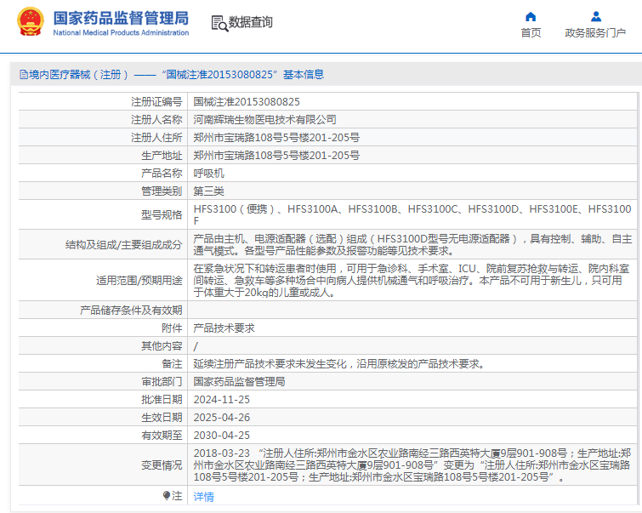
Task: Click the 首页 house icon
Action: coord(531,16)
